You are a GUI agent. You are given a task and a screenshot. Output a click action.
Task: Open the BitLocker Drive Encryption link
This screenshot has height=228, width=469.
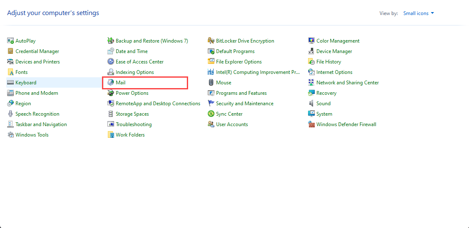pos(245,41)
